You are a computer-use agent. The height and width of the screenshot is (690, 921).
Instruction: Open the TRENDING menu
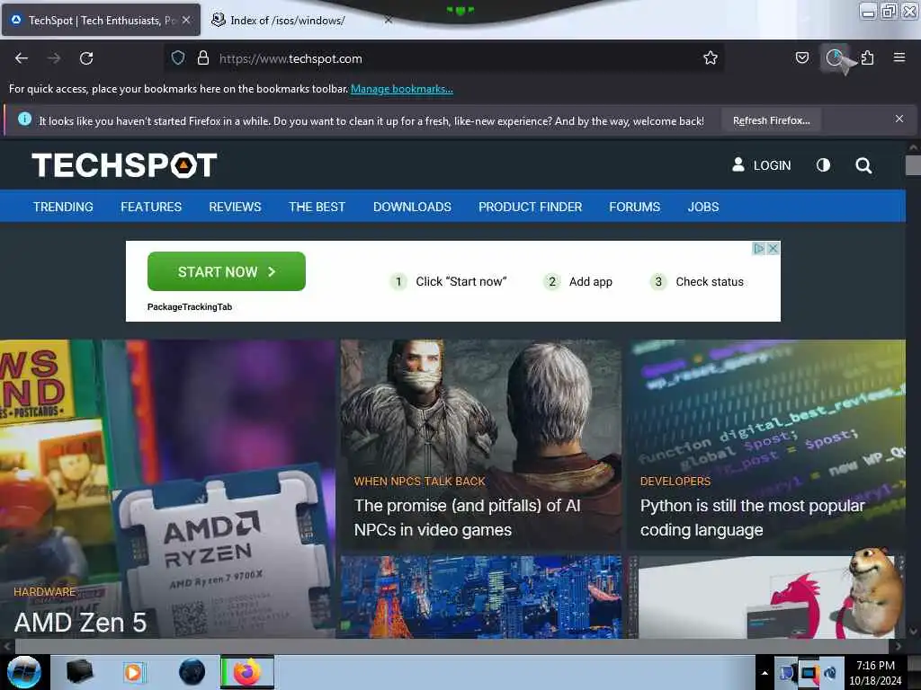pyautogui.click(x=63, y=207)
